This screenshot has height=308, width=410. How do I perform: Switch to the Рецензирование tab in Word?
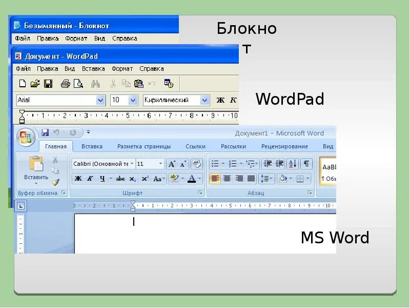(x=284, y=146)
